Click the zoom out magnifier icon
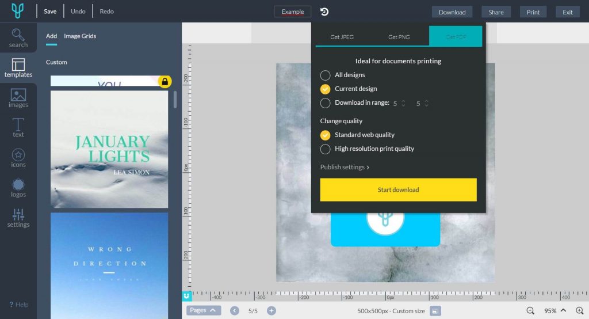 click(x=530, y=311)
